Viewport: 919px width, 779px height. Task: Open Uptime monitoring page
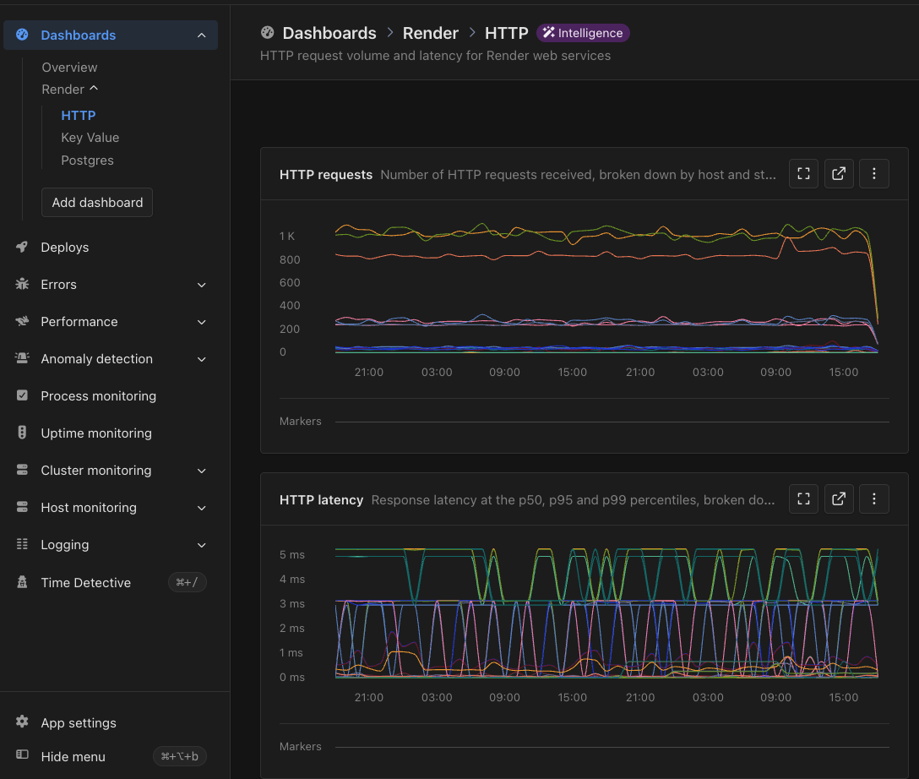[96, 433]
